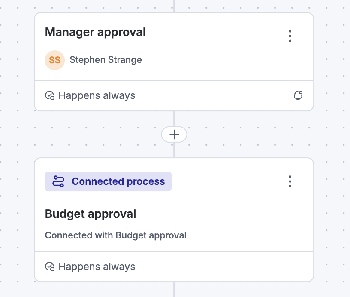Select the Budget approval step title
The width and height of the screenshot is (350, 297).
[x=91, y=214]
